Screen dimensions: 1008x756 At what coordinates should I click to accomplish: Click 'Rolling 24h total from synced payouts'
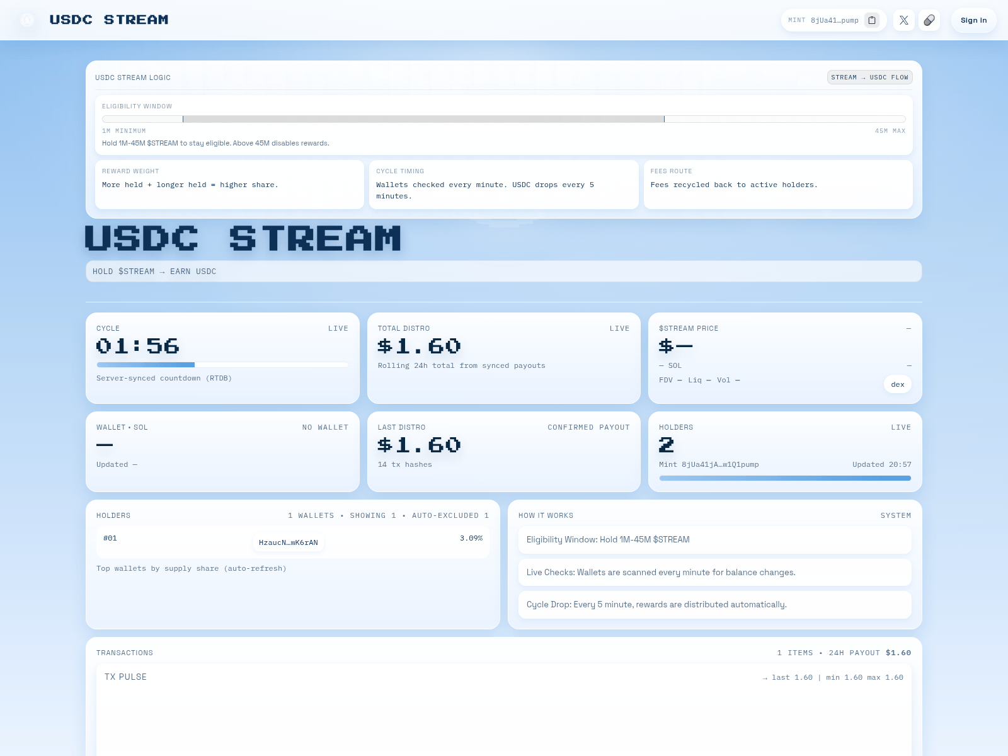pyautogui.click(x=462, y=365)
